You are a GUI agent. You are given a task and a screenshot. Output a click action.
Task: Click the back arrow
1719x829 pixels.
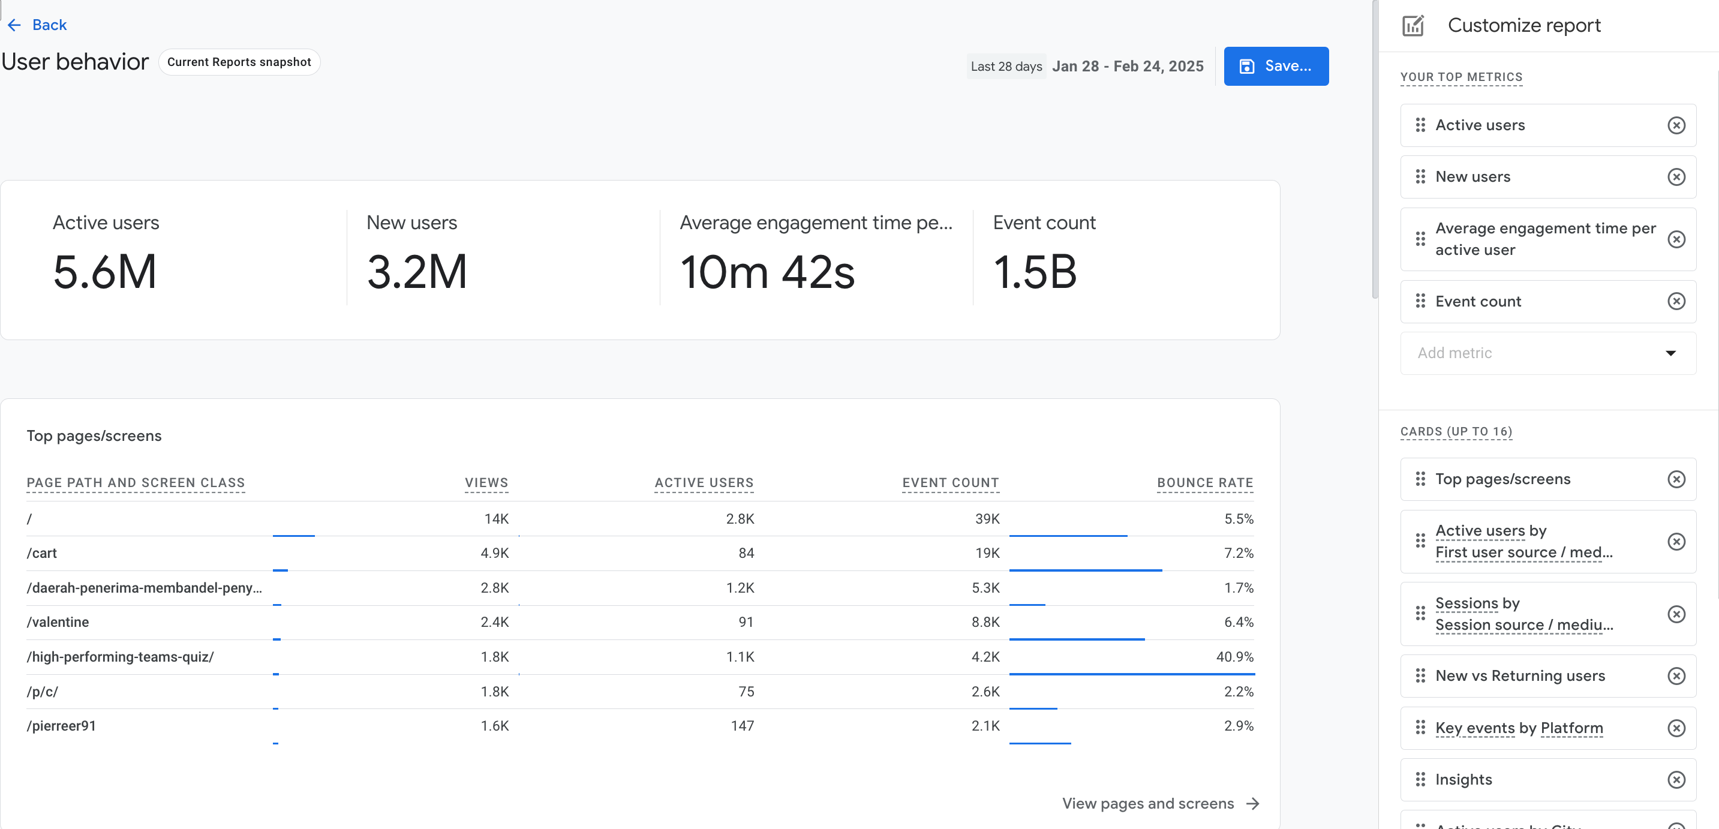(x=14, y=25)
